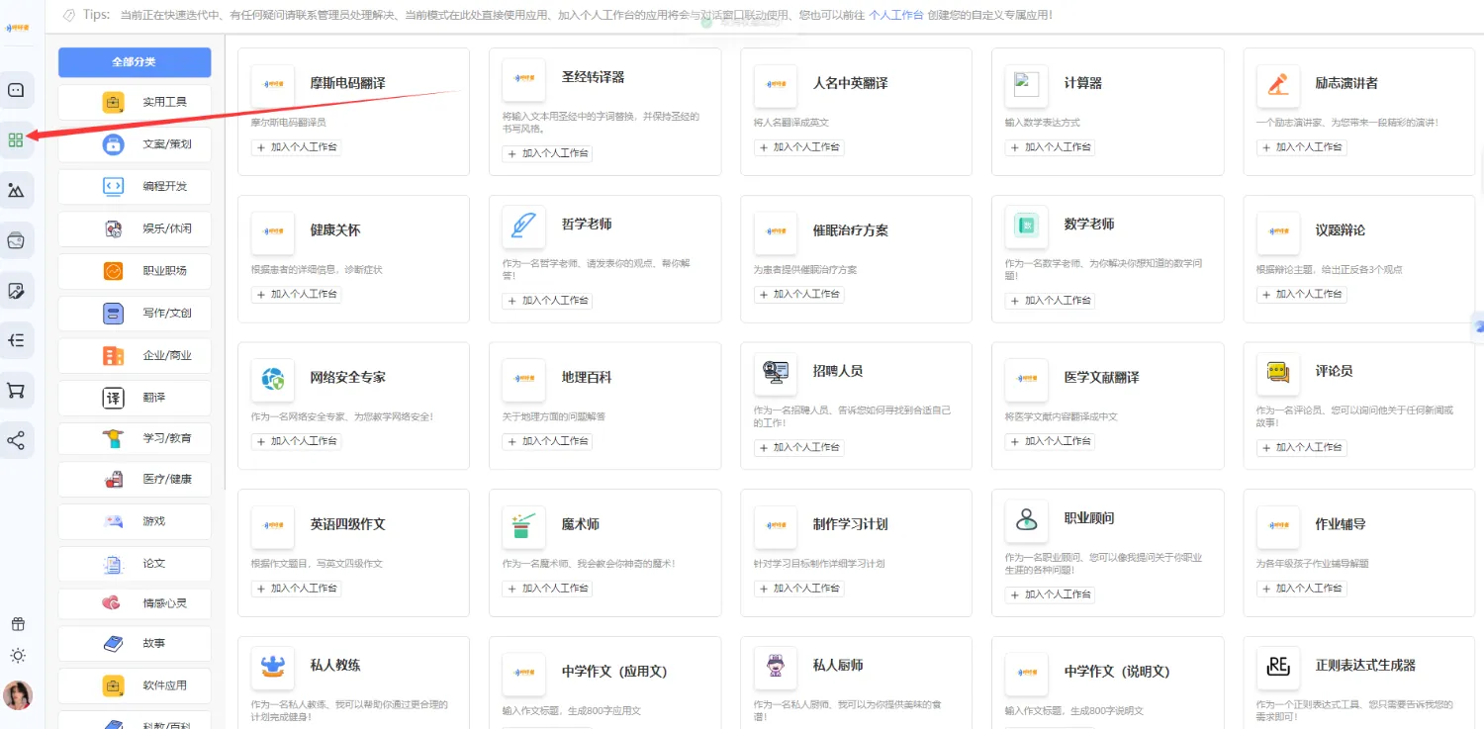Click the app grid icon in sidebar
Image resolution: width=1484 pixels, height=729 pixels.
(16, 139)
